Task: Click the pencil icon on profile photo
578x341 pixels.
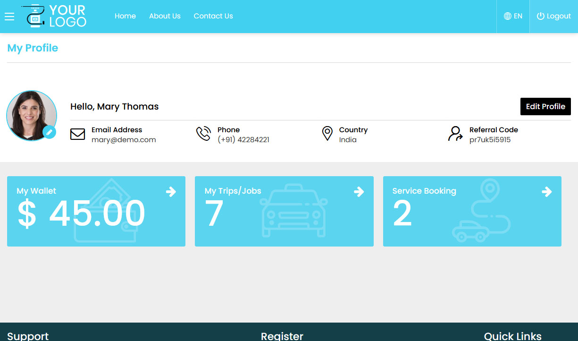Action: tap(49, 132)
